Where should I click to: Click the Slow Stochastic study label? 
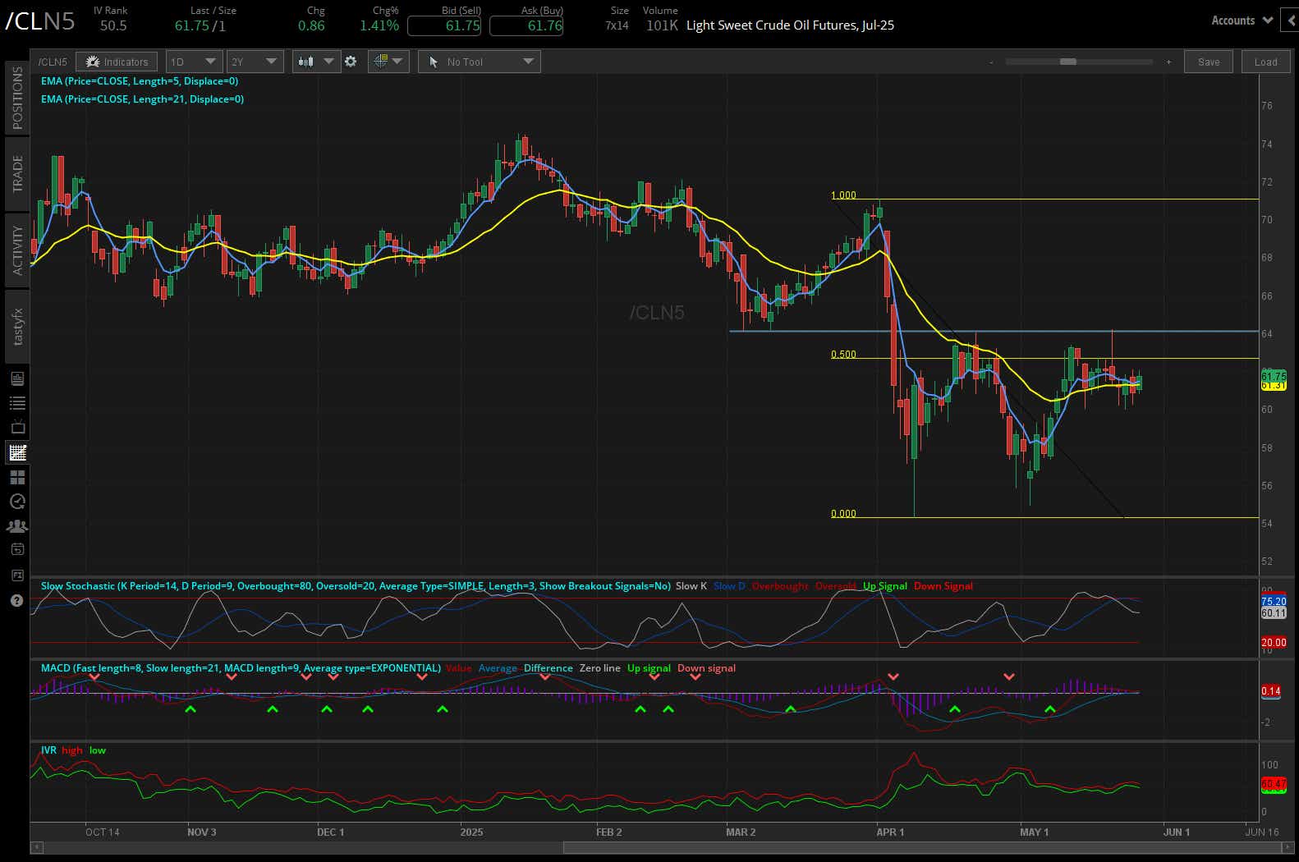click(x=356, y=586)
